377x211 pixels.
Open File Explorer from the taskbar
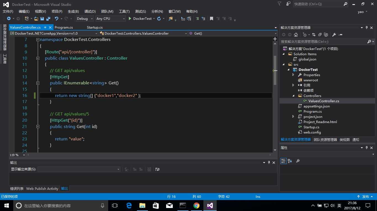click(142, 206)
